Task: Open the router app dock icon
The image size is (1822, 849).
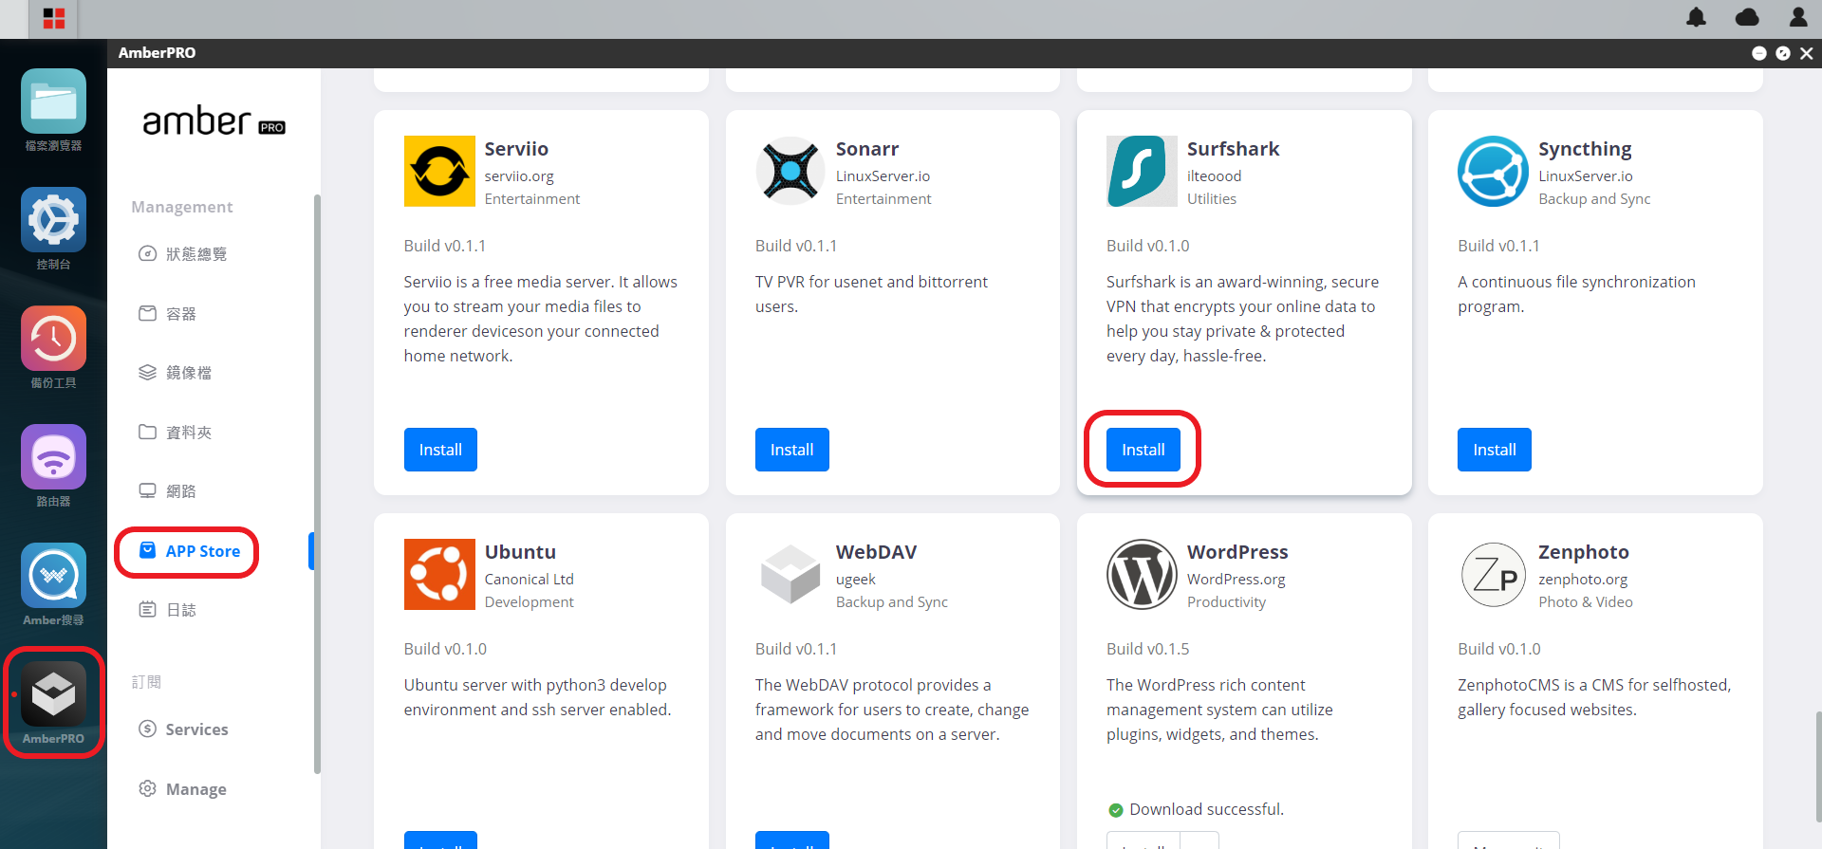Action: (53, 457)
